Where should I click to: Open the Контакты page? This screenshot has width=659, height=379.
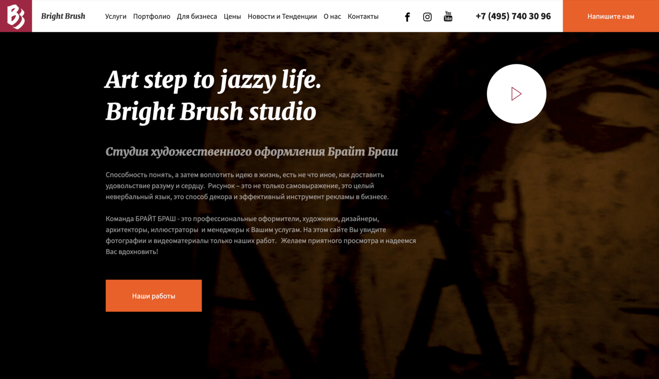[363, 16]
